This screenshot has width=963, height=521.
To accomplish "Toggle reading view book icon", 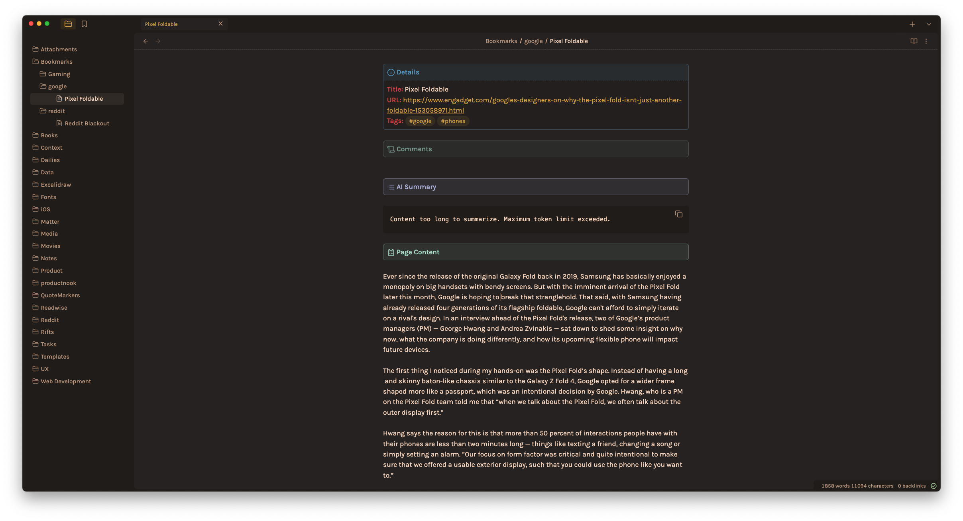I will pyautogui.click(x=914, y=41).
